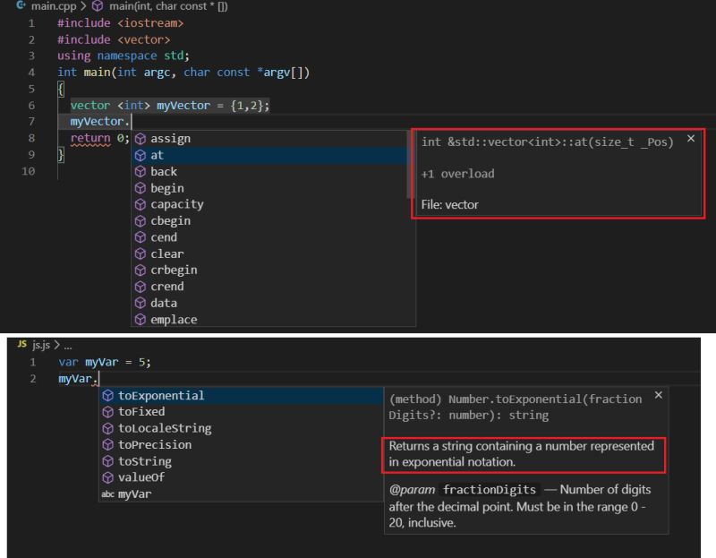The height and width of the screenshot is (558, 716).
Task: Close the vector::at documentation popup
Action: coord(691,139)
